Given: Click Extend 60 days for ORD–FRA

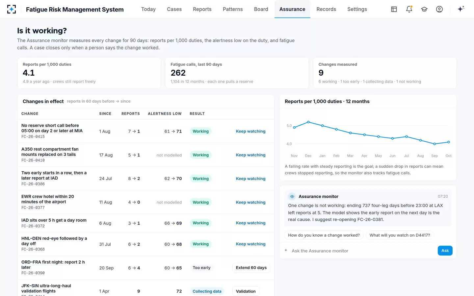Looking at the screenshot, I should [x=251, y=268].
